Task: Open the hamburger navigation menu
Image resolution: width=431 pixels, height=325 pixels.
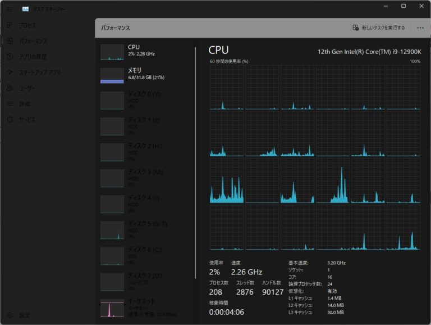Action: click(10, 9)
